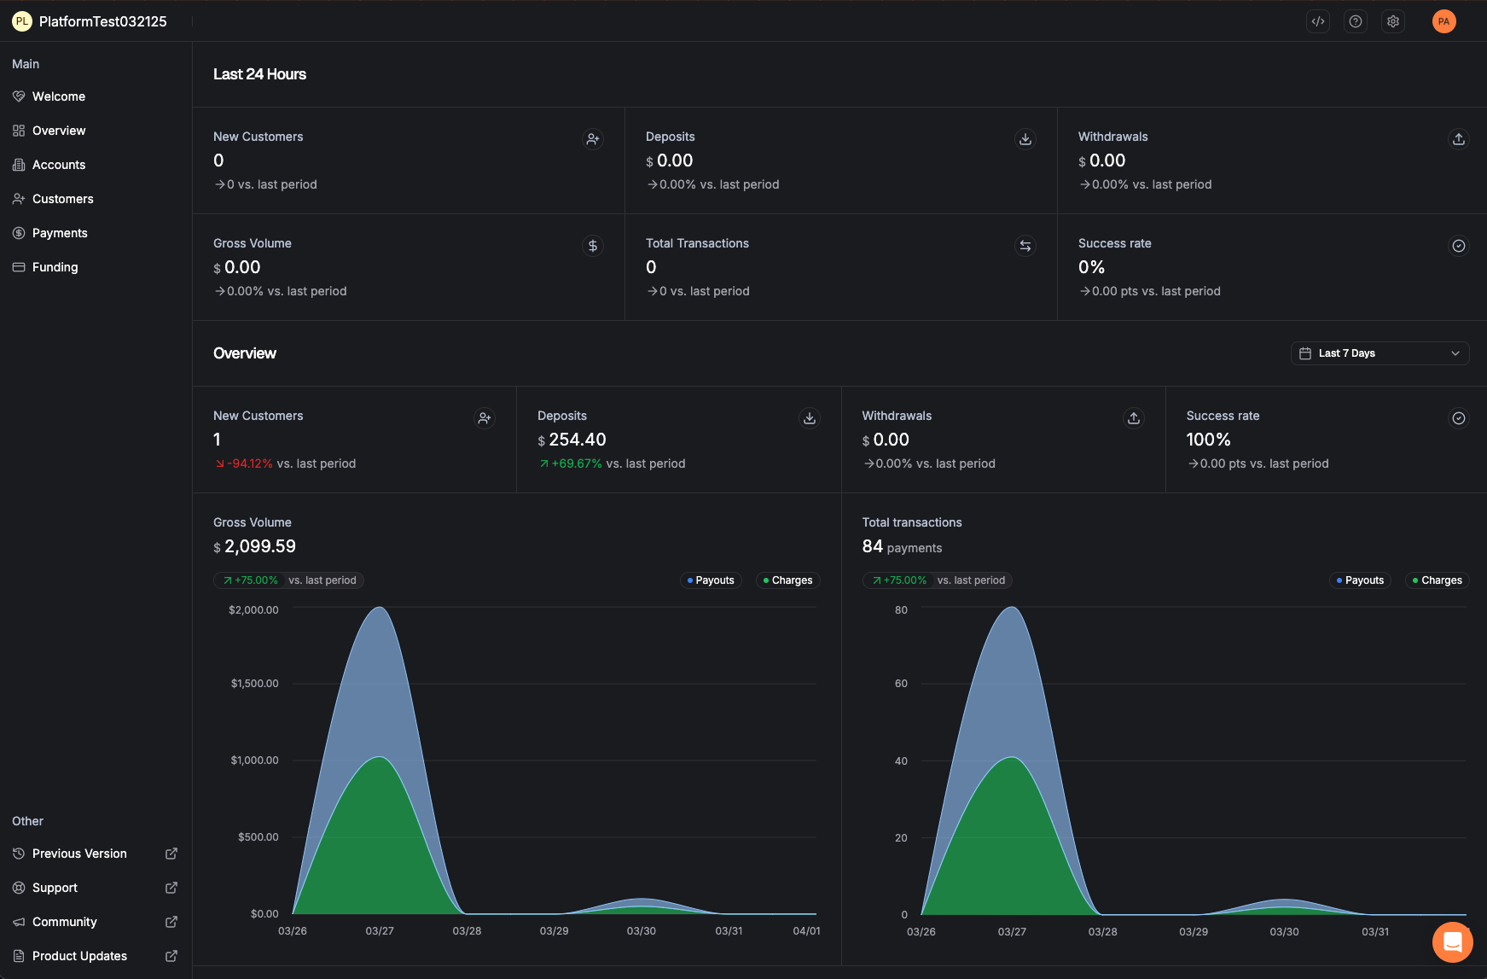Toggle the Payouts legend on Total transactions chart

tap(1360, 580)
